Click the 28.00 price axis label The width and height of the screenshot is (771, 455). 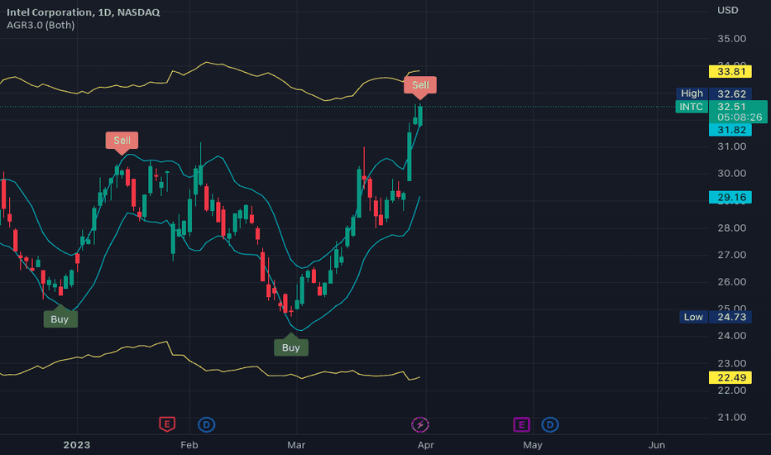pos(731,227)
